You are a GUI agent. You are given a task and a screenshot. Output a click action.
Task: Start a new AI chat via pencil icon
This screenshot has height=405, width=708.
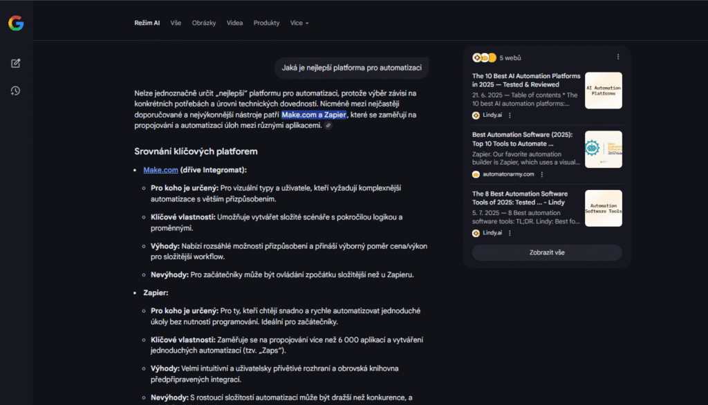[x=16, y=64]
